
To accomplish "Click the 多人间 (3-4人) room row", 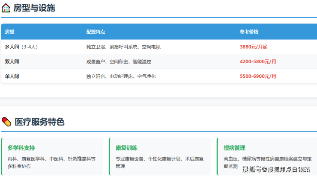I will tap(24, 47).
